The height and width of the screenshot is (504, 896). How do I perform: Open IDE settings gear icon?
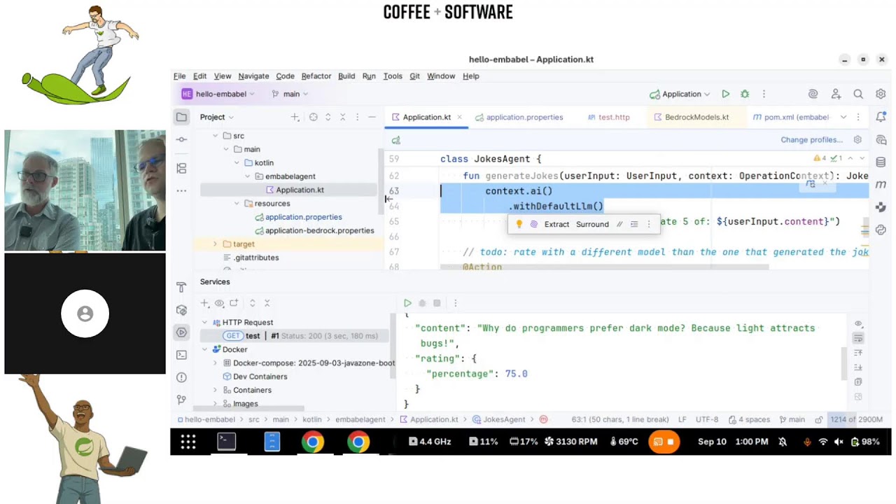[x=881, y=94]
